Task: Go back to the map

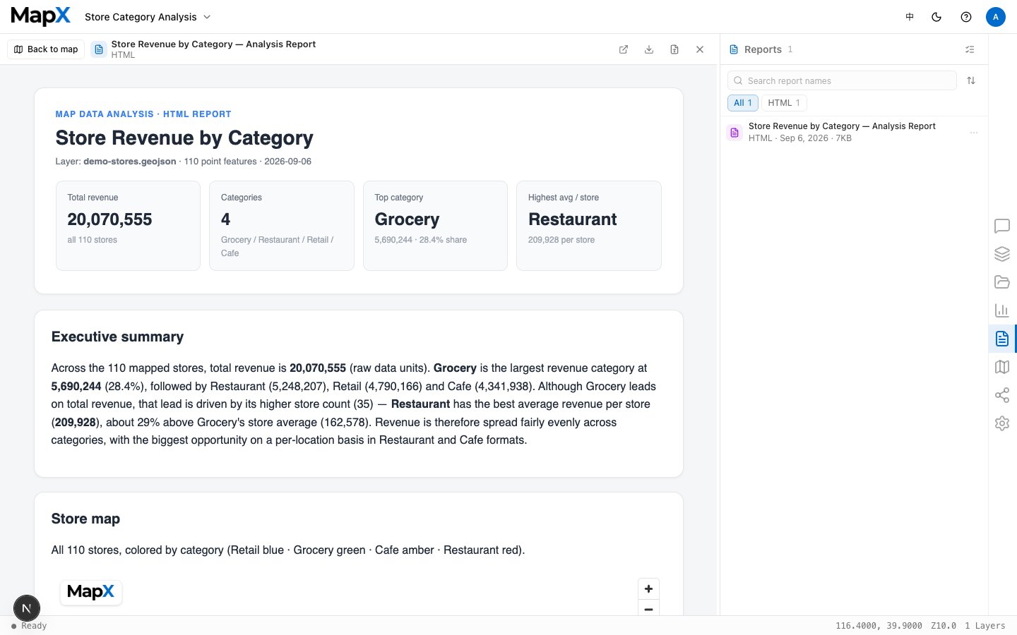Action: 46,49
